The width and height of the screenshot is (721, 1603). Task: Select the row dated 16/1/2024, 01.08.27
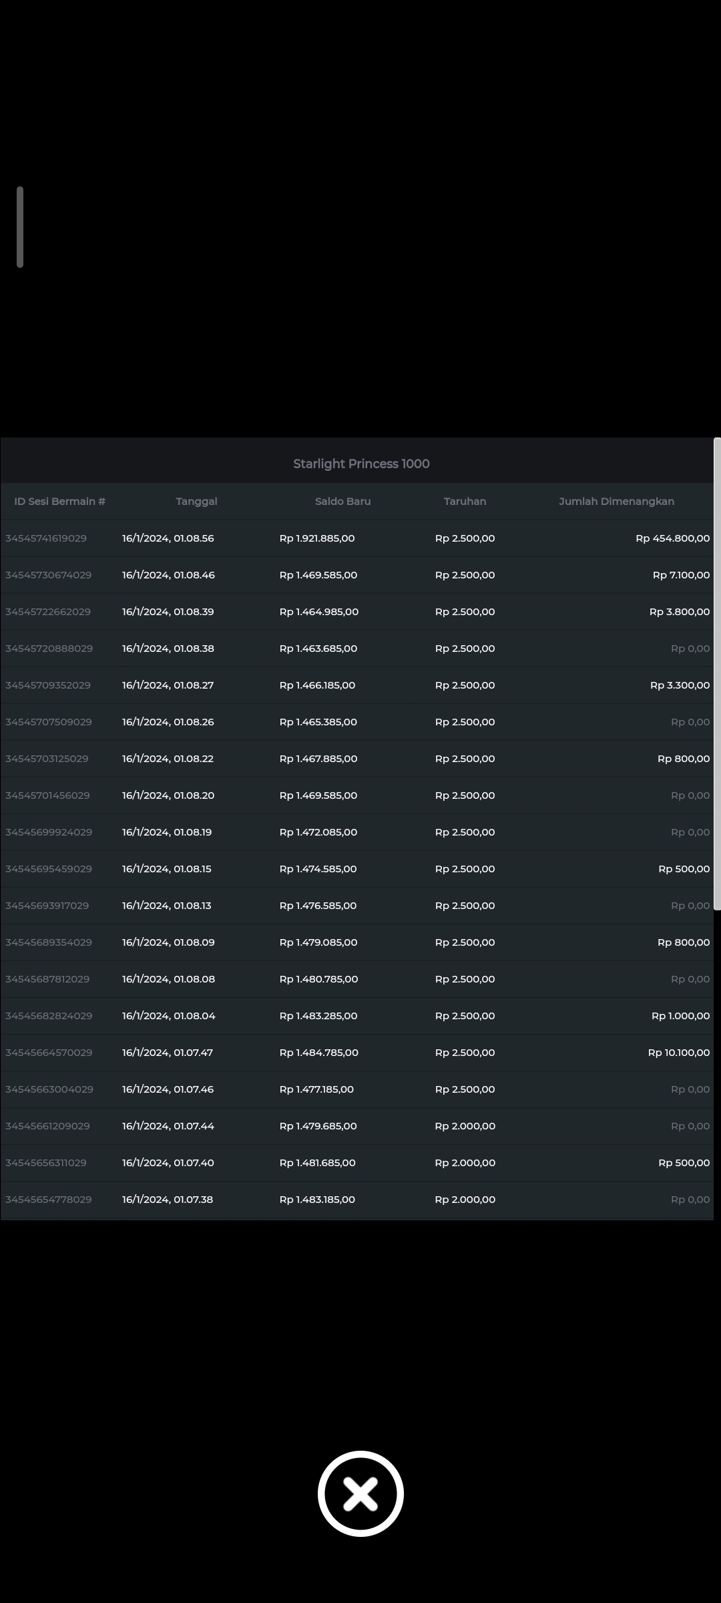pos(168,685)
